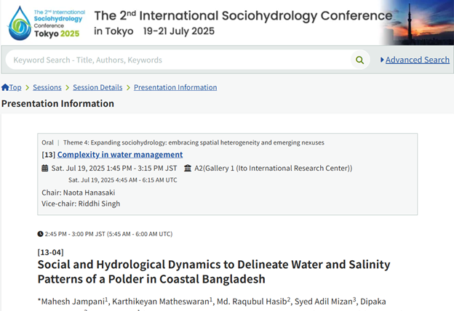Screen dimensions: 454x311
Task: Go to Top in the breadcrumb
Action: [15, 88]
